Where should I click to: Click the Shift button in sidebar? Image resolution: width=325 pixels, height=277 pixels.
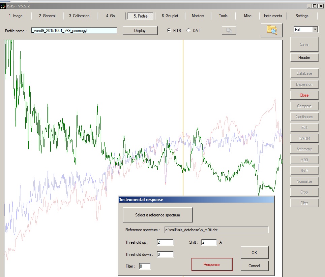[x=304, y=170]
